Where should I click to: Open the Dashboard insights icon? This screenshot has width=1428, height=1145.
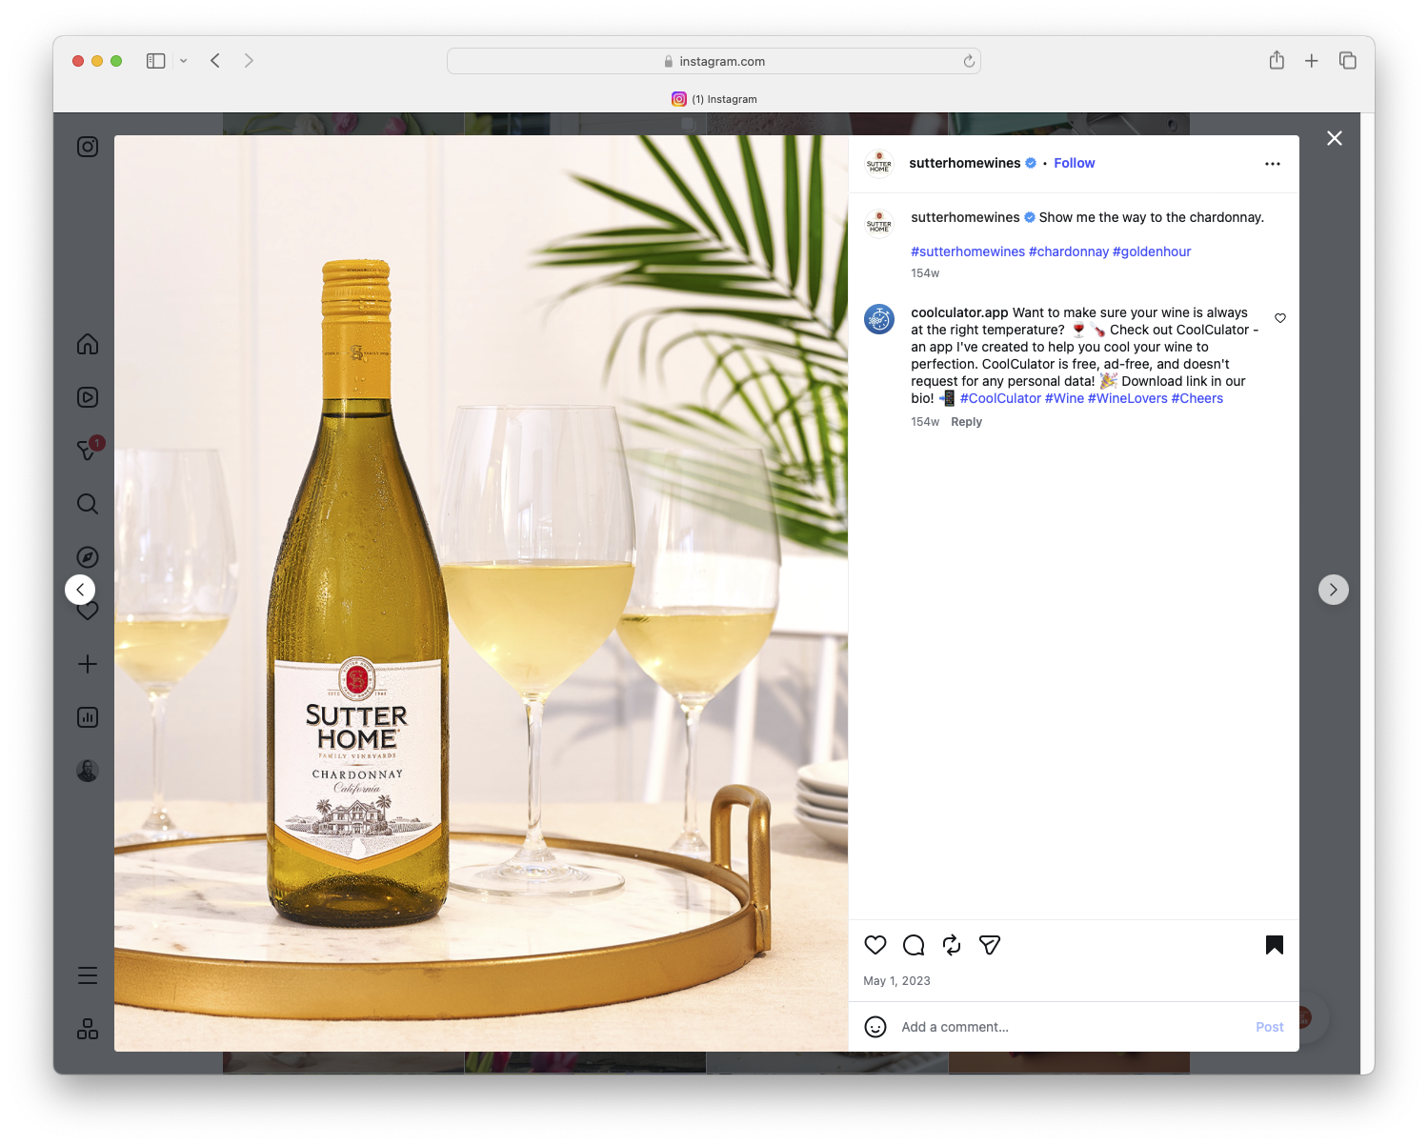(88, 717)
